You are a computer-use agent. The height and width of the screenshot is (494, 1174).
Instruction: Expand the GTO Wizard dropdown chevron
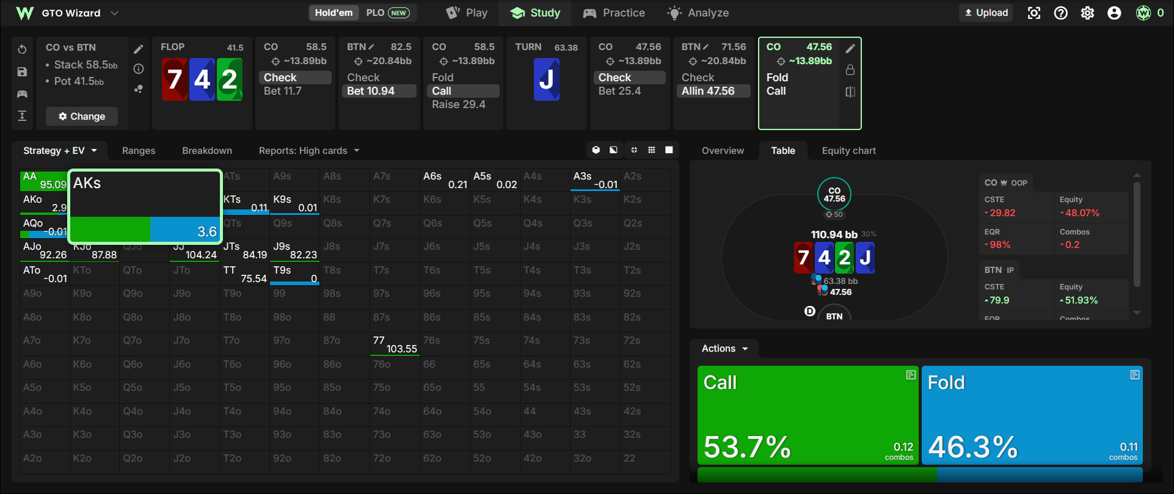(114, 13)
